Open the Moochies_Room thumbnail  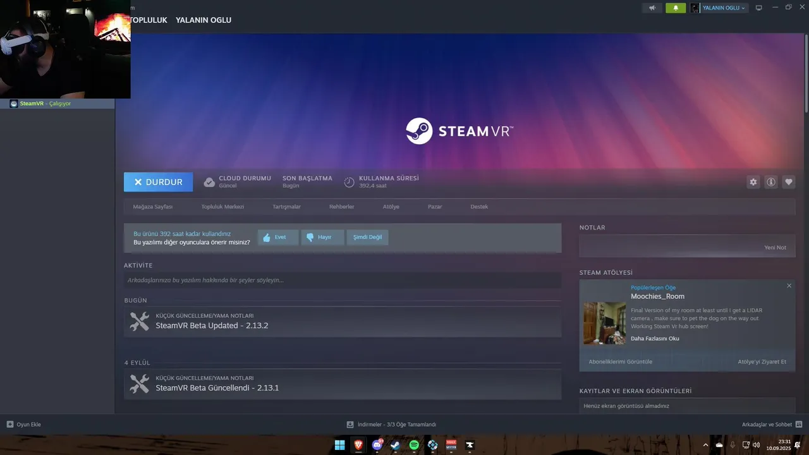604,323
